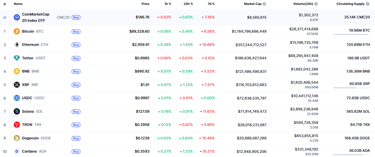Click the BNB coin logo icon
This screenshot has height=157, width=375.
click(17, 71)
